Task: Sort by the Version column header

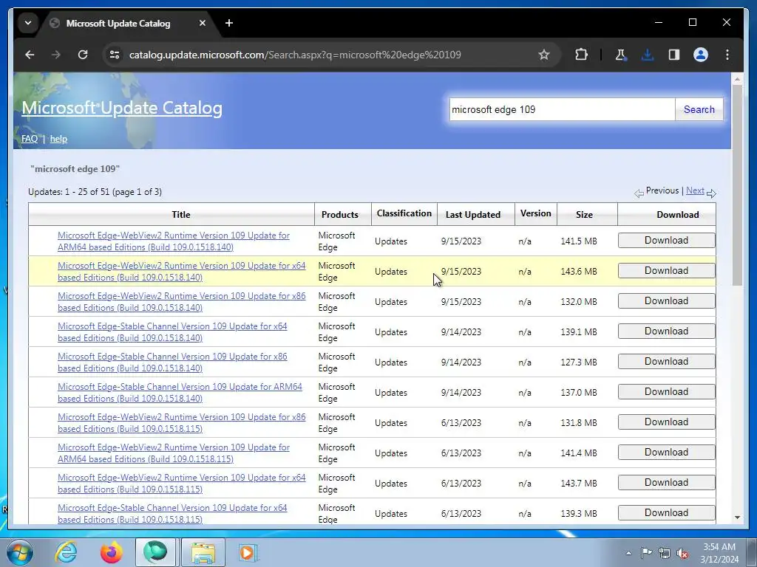Action: coord(535,213)
